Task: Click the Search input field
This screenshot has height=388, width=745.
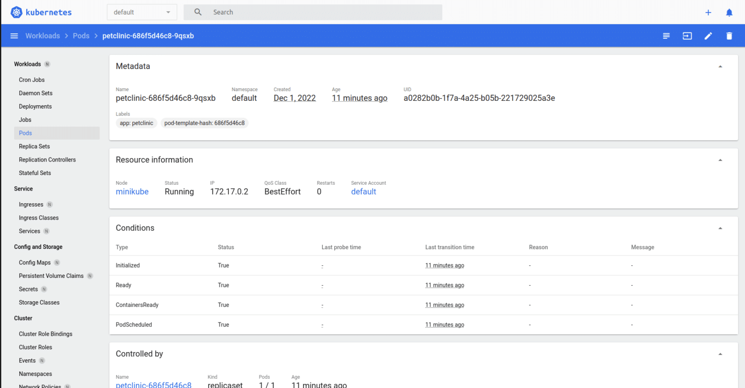Action: coord(320,12)
